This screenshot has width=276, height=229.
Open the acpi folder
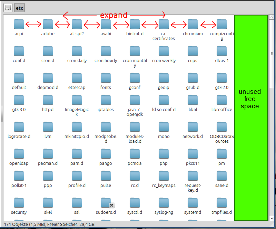(x=19, y=24)
